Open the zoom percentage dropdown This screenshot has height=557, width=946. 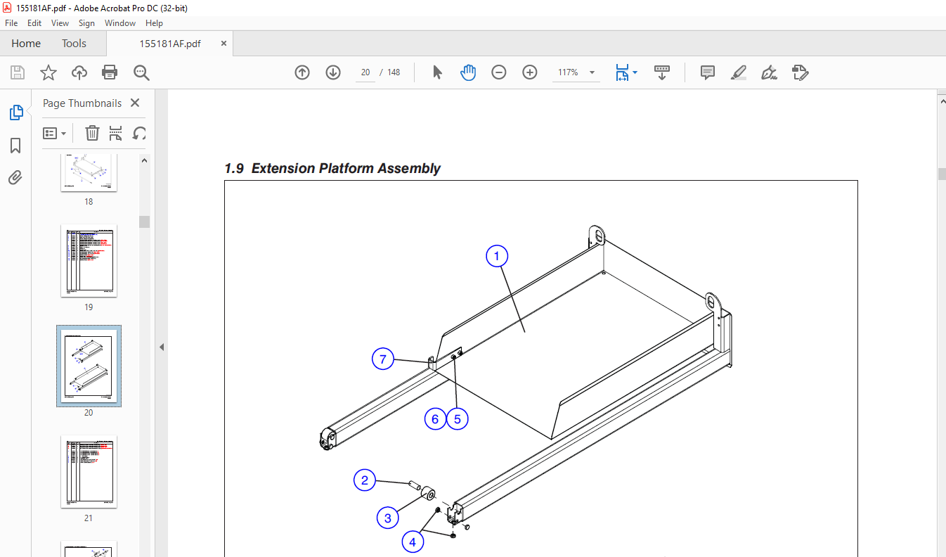592,72
